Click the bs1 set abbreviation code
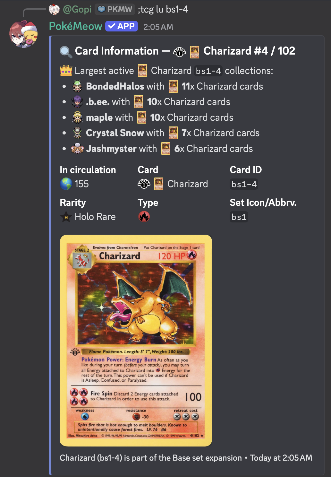This screenshot has height=477, width=331. click(x=239, y=217)
